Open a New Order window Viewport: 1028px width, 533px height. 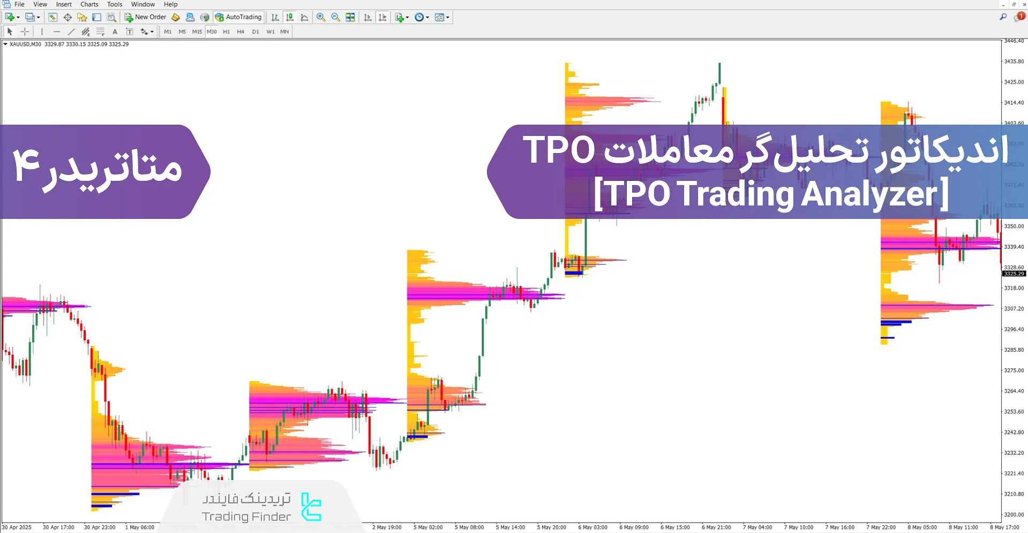point(145,17)
